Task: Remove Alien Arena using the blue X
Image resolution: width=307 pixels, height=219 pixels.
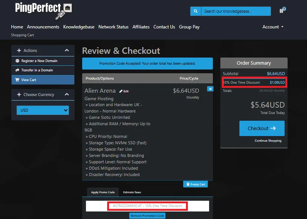Action: 210,89
